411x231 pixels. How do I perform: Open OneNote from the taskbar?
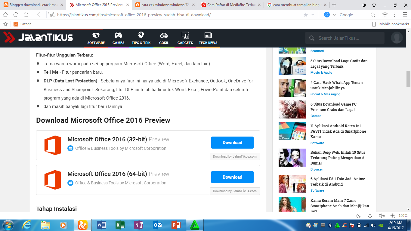pos(139,225)
